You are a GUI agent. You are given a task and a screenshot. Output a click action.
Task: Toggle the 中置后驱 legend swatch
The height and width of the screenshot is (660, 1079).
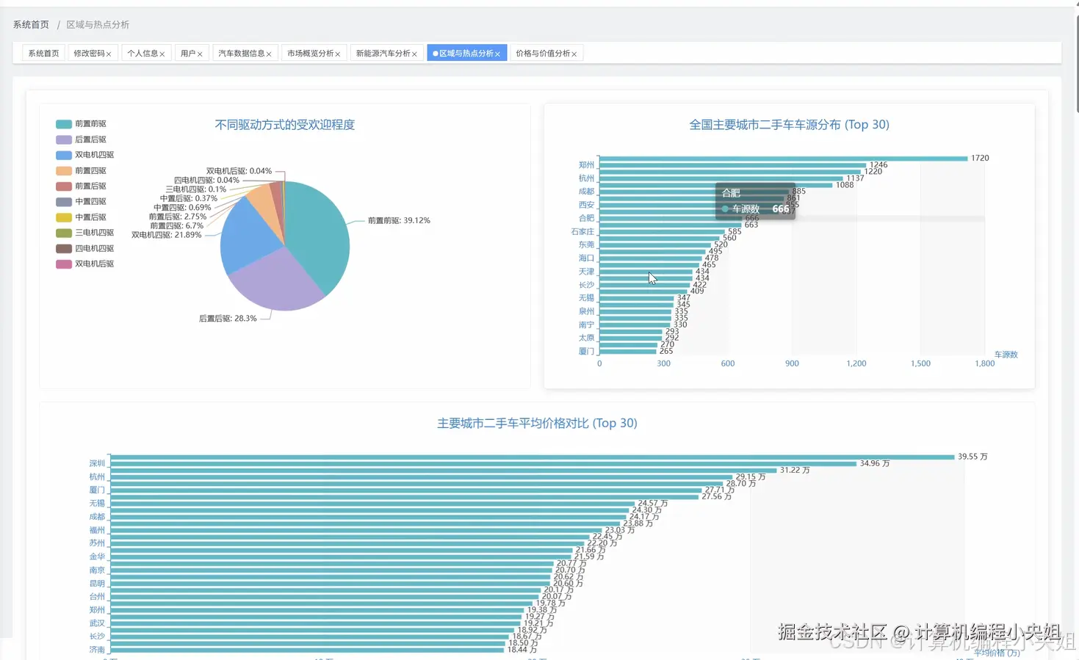(x=64, y=217)
